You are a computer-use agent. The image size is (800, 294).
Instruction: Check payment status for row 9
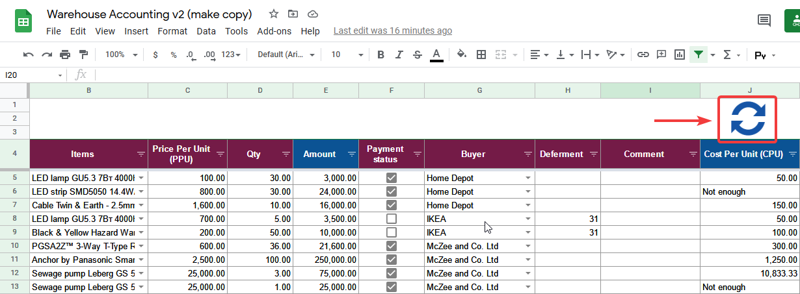[392, 232]
